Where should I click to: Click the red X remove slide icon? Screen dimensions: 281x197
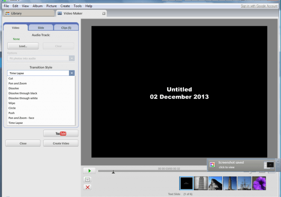[87, 187]
